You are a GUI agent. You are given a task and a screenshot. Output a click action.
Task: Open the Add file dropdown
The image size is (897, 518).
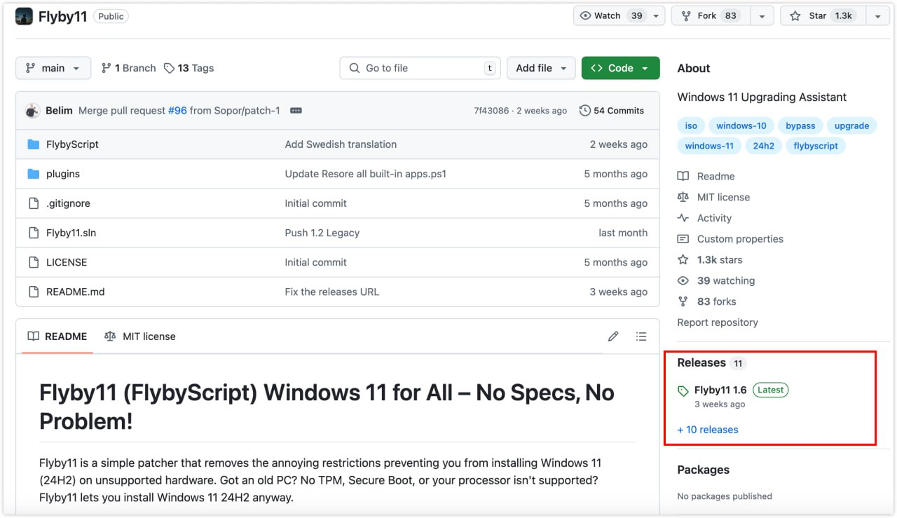(541, 68)
